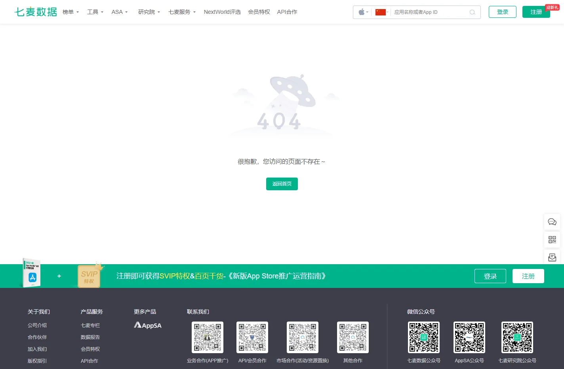Click the 很抱歉，您访问的页面不存在 message

pos(281,161)
